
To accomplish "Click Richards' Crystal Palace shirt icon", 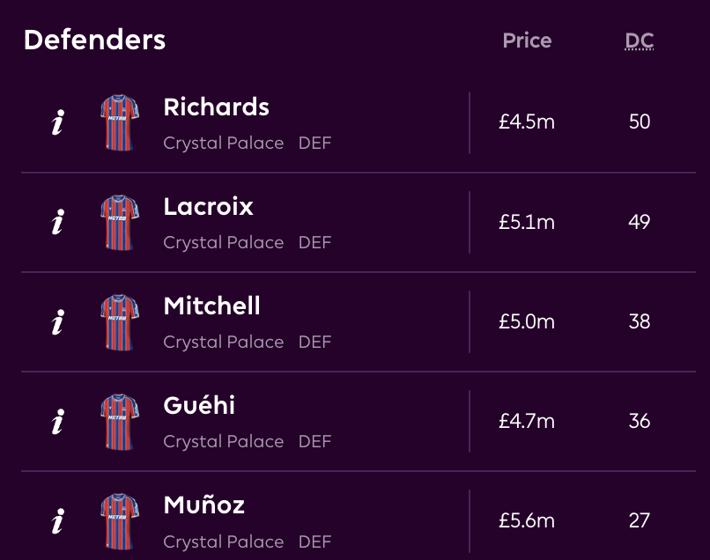I will 118,123.
